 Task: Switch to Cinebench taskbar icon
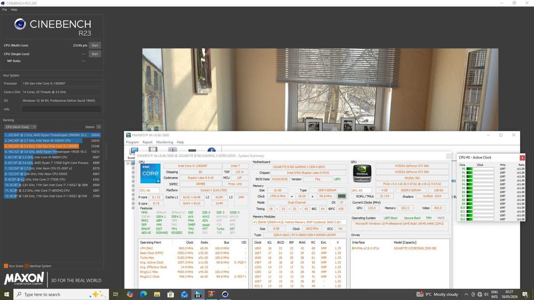point(225,294)
